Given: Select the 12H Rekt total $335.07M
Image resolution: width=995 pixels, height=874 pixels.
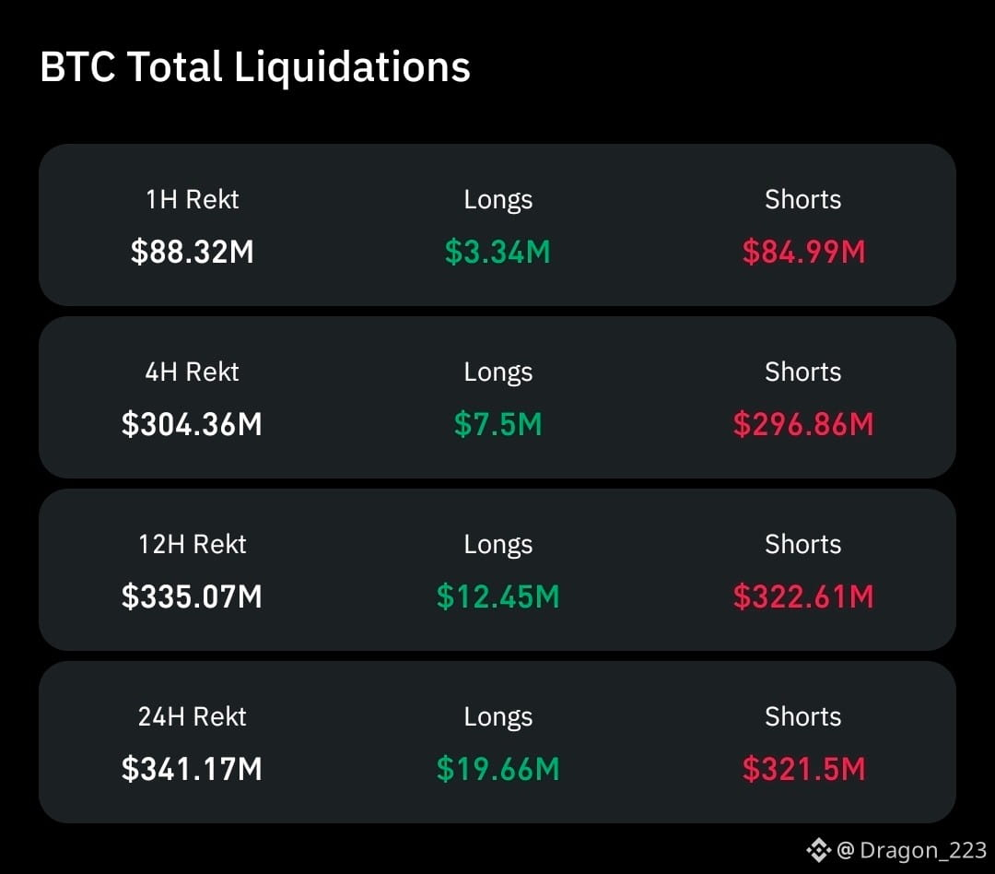Looking at the screenshot, I should 193,596.
